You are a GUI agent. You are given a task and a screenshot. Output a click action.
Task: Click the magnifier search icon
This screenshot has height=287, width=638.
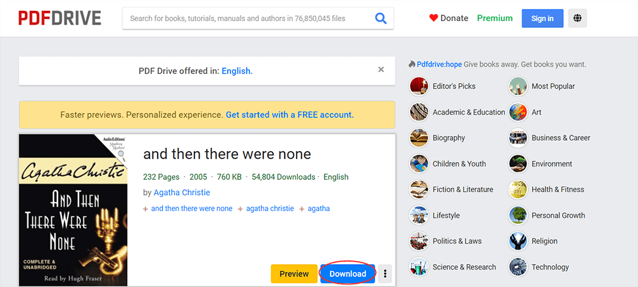pos(381,18)
